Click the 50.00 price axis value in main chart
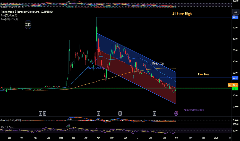240x141 pixels. 235,50
